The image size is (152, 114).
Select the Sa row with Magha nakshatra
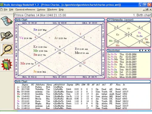(73, 103)
